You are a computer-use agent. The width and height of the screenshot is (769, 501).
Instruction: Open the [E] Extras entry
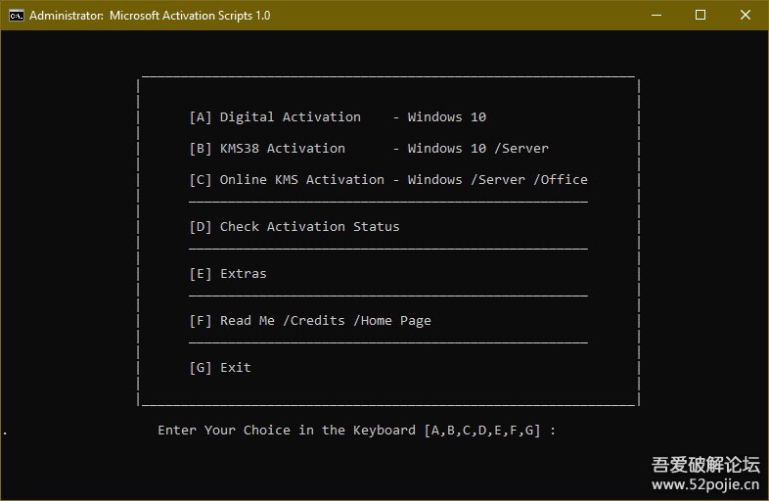click(x=228, y=274)
